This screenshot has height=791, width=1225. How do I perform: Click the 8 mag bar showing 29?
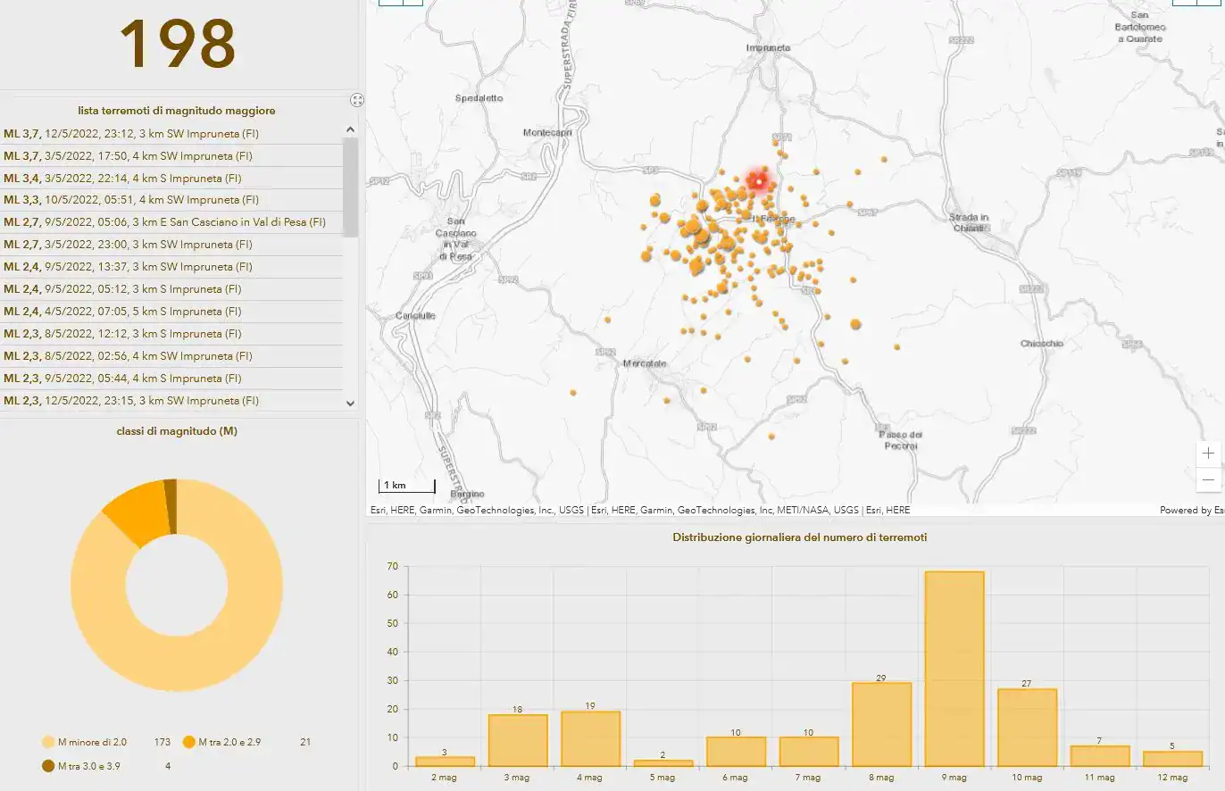tap(881, 724)
